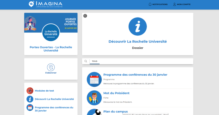Click the Mot du Président avatar icon

pos(94,97)
